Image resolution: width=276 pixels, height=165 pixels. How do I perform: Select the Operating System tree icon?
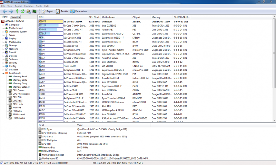[x=7, y=31]
